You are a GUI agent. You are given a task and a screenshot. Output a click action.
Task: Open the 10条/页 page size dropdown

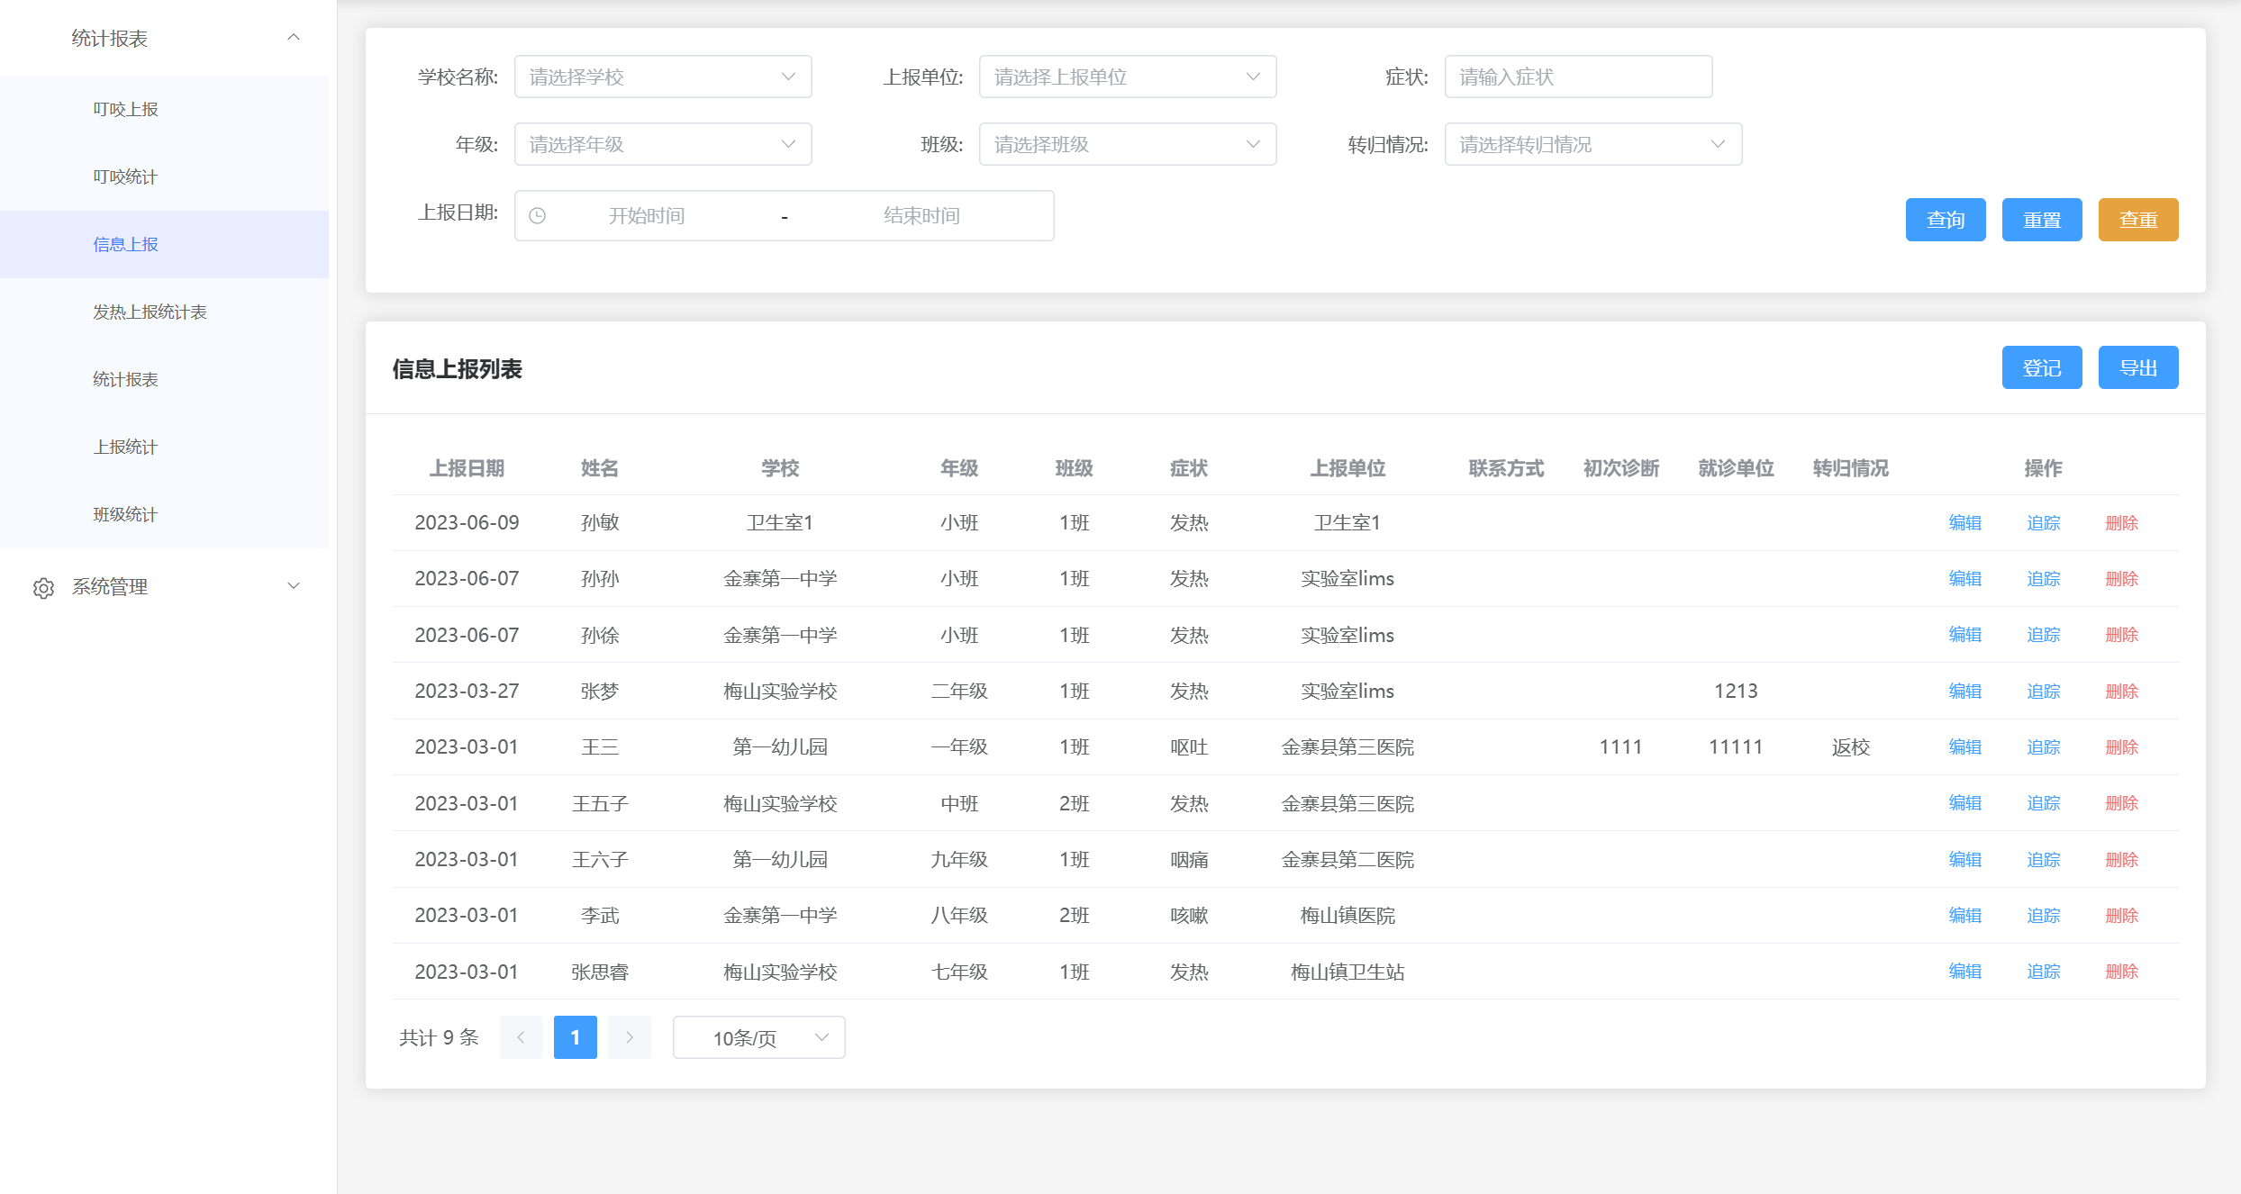(759, 1037)
